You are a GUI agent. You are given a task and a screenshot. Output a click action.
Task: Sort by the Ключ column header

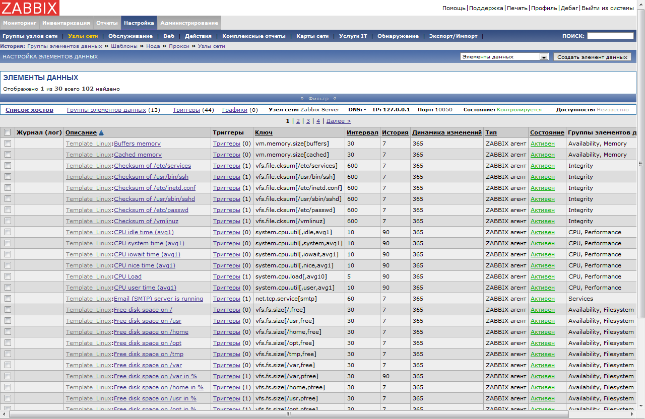click(x=264, y=132)
